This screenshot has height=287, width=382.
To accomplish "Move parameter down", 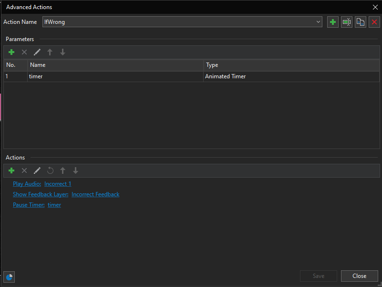I will tap(62, 52).
